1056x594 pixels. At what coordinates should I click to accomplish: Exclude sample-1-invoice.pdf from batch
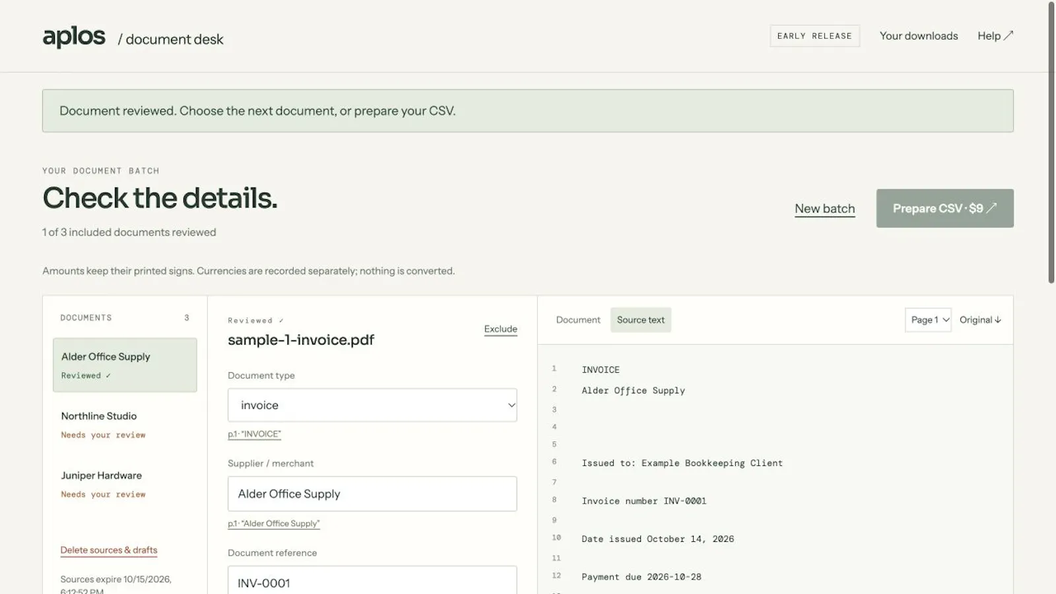[x=500, y=329]
